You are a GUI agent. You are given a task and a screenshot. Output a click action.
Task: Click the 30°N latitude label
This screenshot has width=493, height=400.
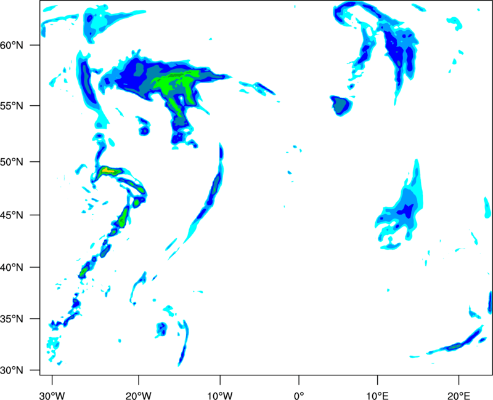[12, 370]
